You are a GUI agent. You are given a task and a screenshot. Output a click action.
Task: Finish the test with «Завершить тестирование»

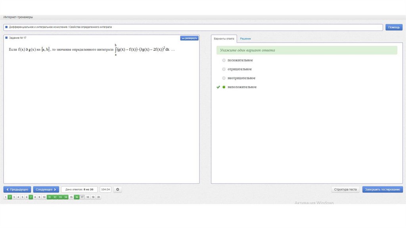[383, 189]
